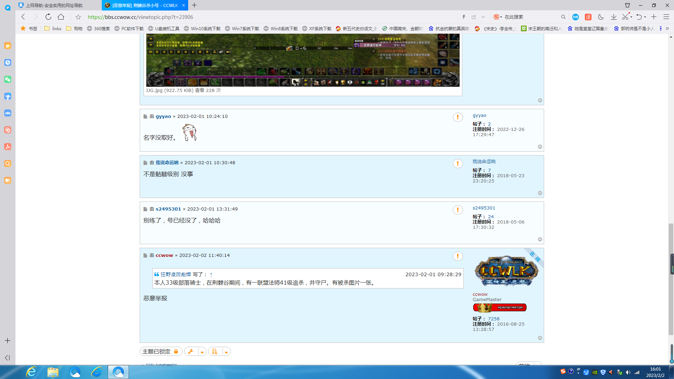Toggle reading mode icon in the address bar
The image size is (674, 379).
tap(463, 17)
